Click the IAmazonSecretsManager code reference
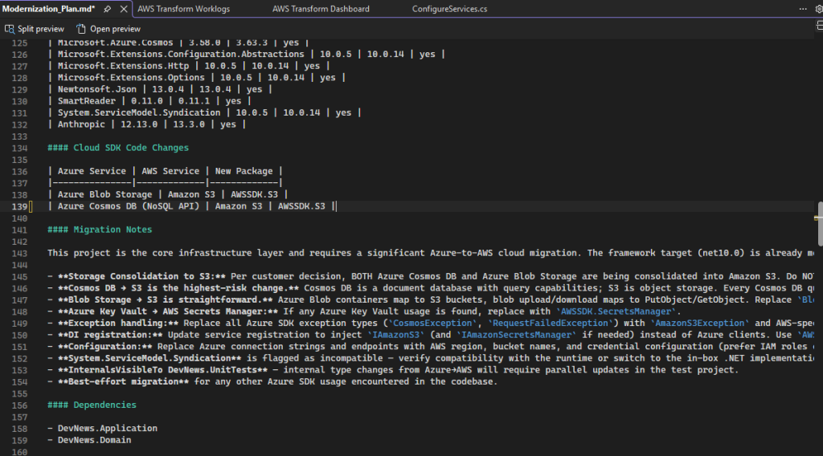This screenshot has height=456, width=823. tap(516, 335)
